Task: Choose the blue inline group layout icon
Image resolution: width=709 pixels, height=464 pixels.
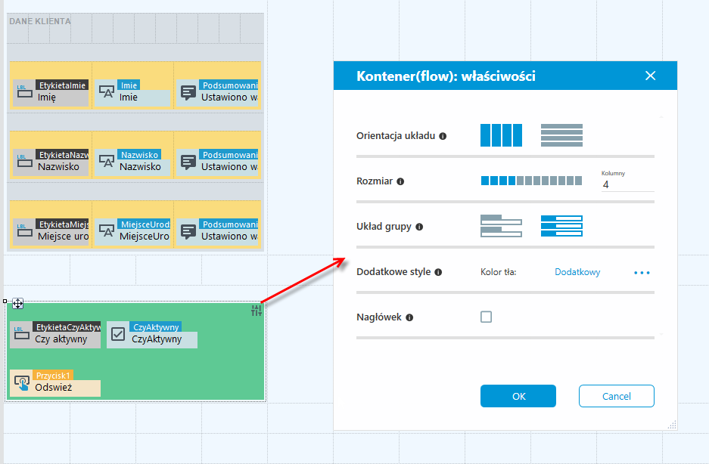Action: (561, 226)
